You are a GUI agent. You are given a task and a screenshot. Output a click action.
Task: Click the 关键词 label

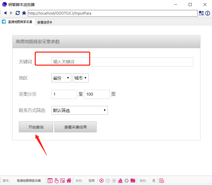25,62
